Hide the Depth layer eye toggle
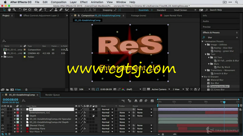 click(x=2, y=116)
